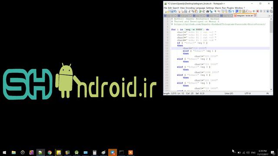
Task: Click the UTF-8 encoding status field
Action: pos(248,94)
